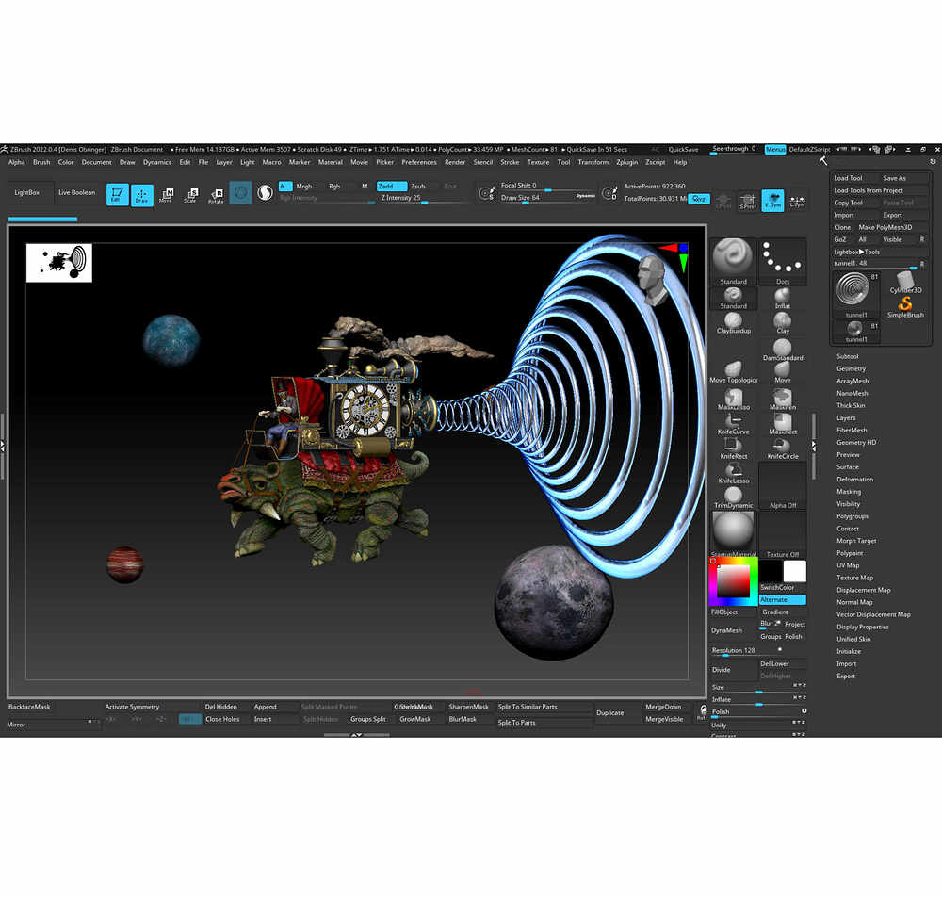Screen dimensions: 942x897
Task: Switch to the Rotate transform tool
Action: [216, 194]
